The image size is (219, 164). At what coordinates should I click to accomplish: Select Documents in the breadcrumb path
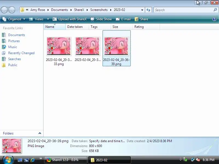[x=59, y=10]
